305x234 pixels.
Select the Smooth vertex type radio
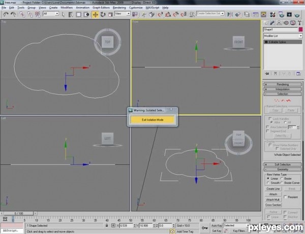click(x=268, y=183)
